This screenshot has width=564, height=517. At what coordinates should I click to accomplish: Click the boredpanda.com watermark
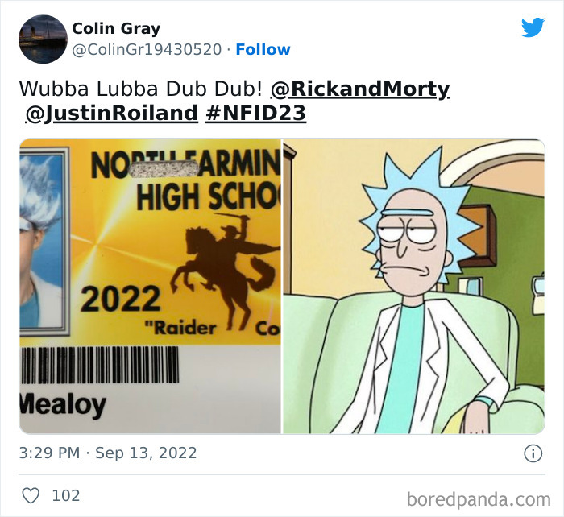(x=479, y=499)
